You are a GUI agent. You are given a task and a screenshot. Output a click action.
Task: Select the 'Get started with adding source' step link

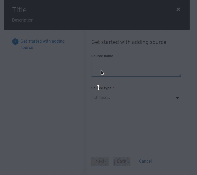click(43, 44)
